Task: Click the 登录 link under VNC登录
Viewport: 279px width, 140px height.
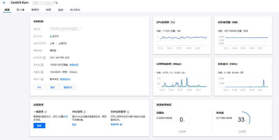Action: point(74,125)
